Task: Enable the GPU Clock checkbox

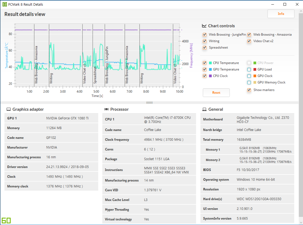Action: point(249,76)
